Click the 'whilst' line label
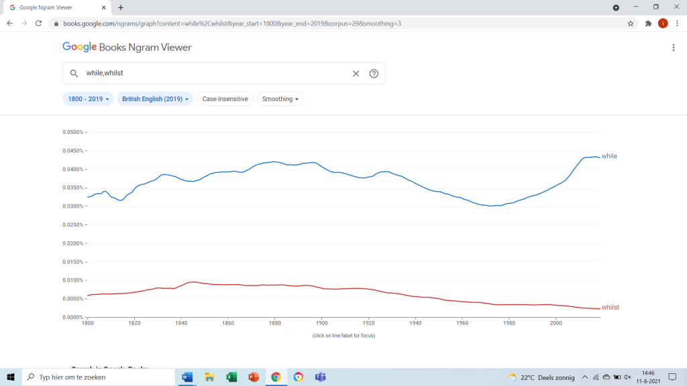Screen dimensions: 687x386 click(x=610, y=308)
